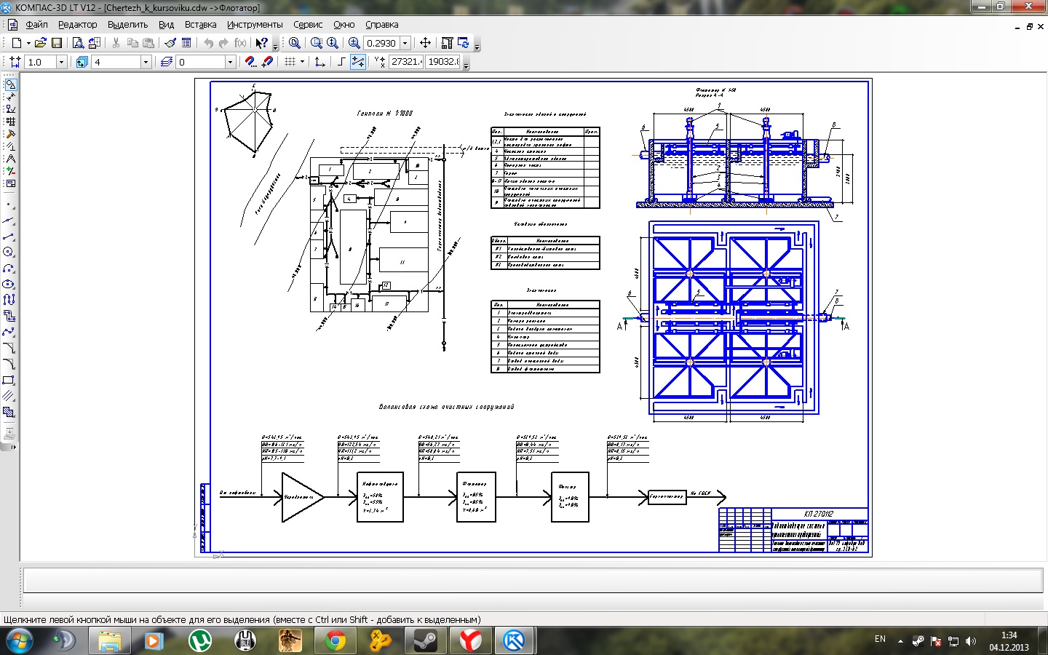The height and width of the screenshot is (655, 1048).
Task: Click the layers manager icon
Action: coord(166,62)
